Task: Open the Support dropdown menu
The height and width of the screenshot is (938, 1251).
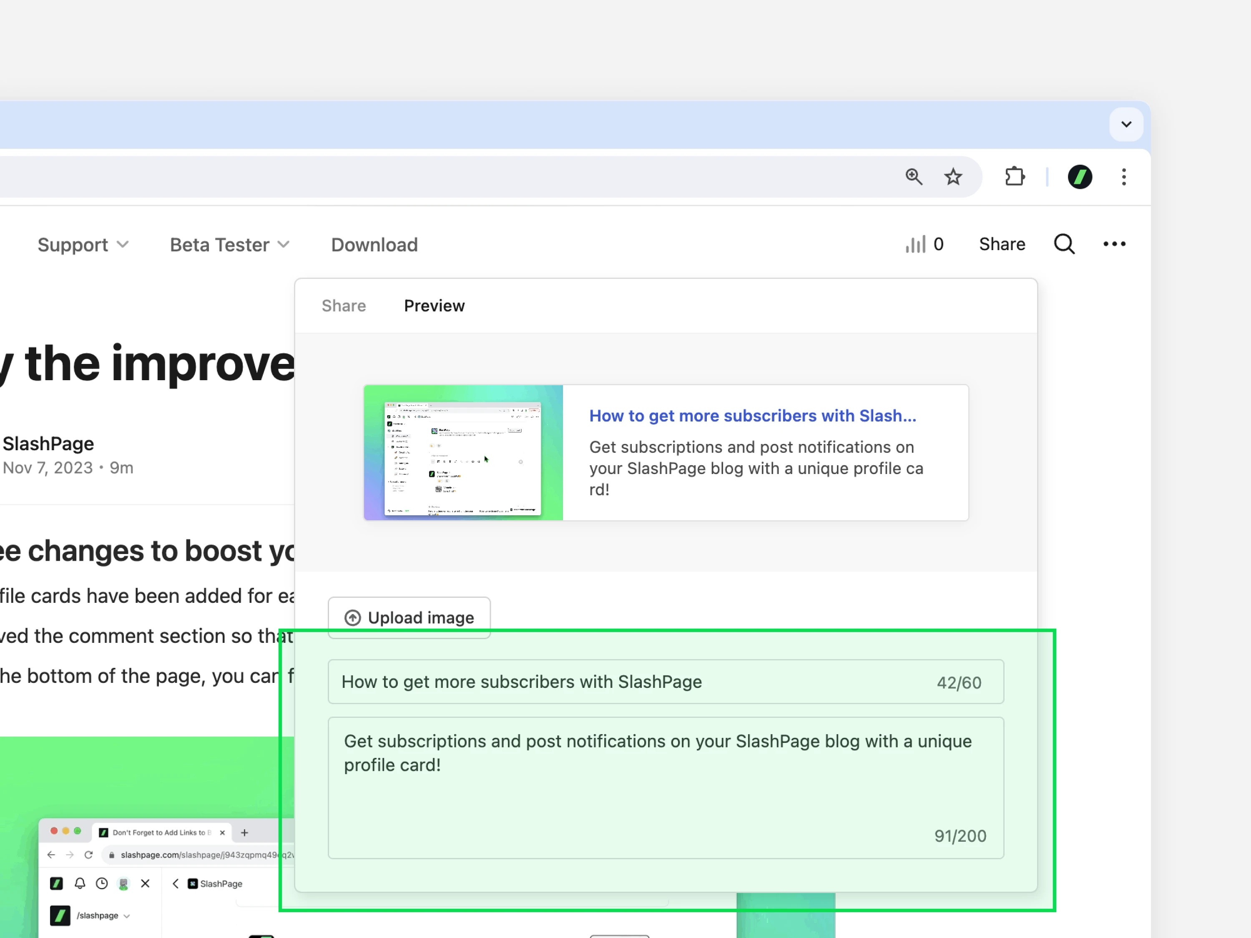Action: [x=83, y=245]
